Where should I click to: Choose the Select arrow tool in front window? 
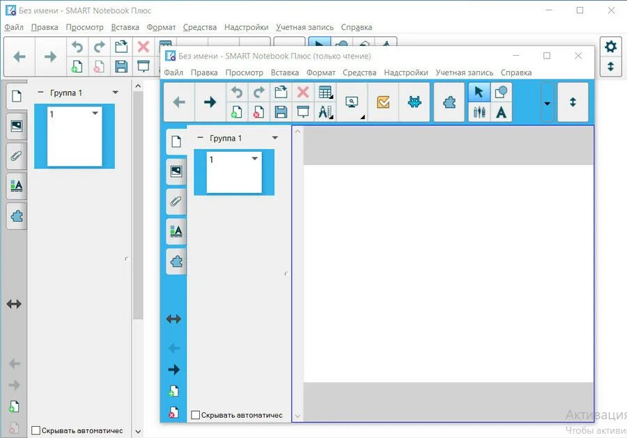click(x=479, y=93)
